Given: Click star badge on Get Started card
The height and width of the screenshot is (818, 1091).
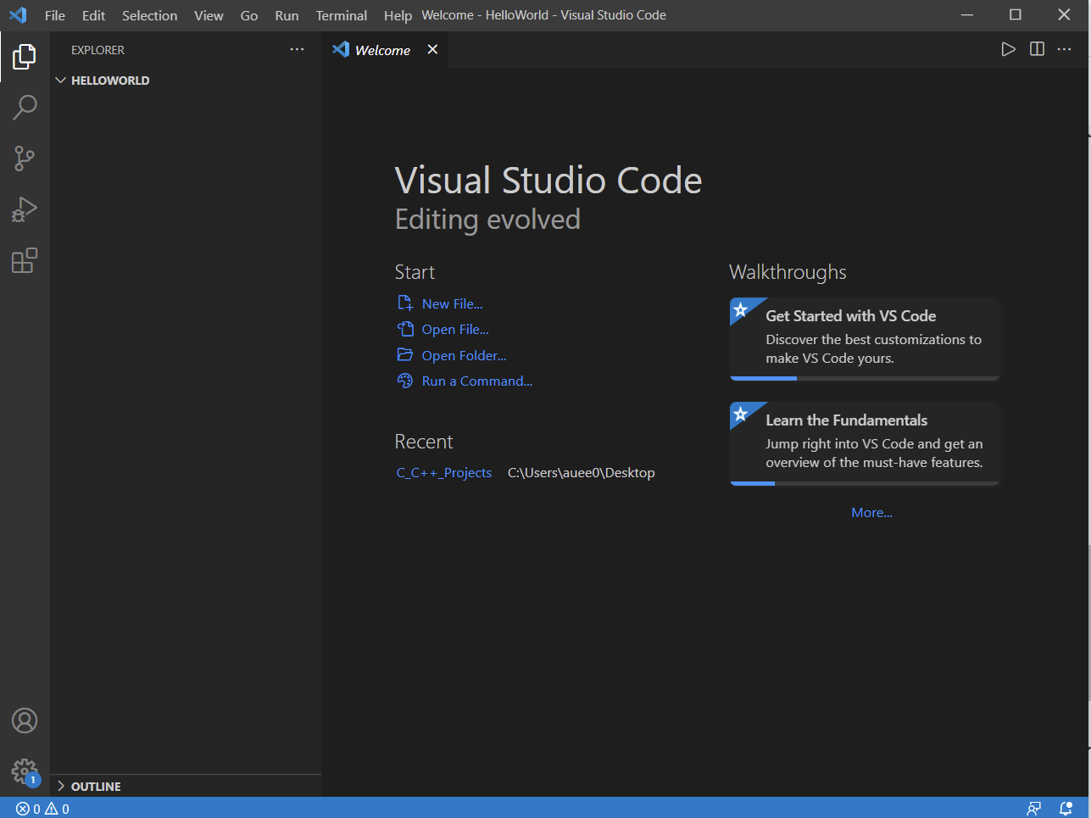Looking at the screenshot, I should pos(741,309).
